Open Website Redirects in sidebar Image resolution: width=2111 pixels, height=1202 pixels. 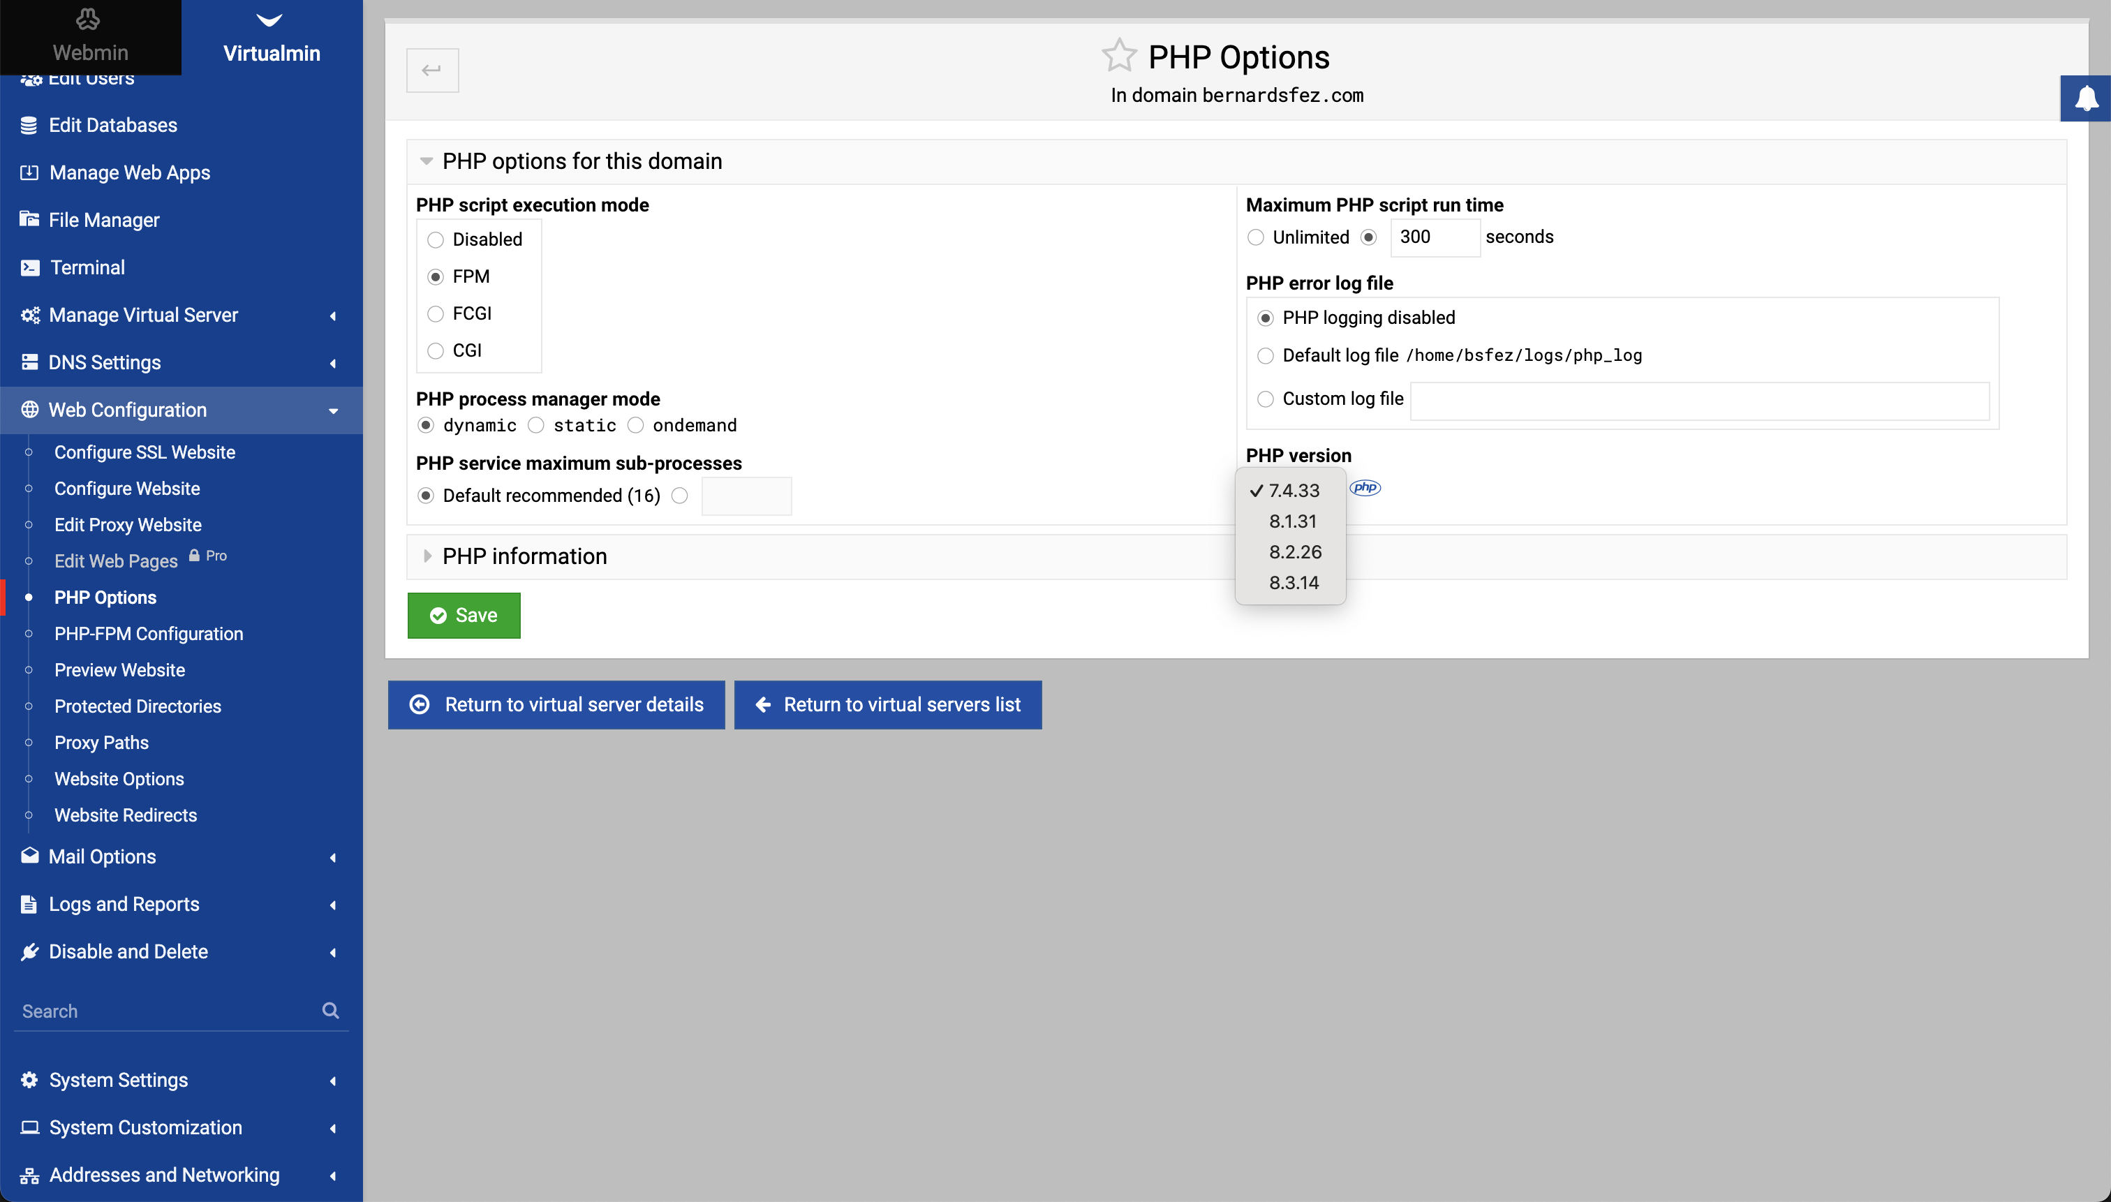point(126,815)
